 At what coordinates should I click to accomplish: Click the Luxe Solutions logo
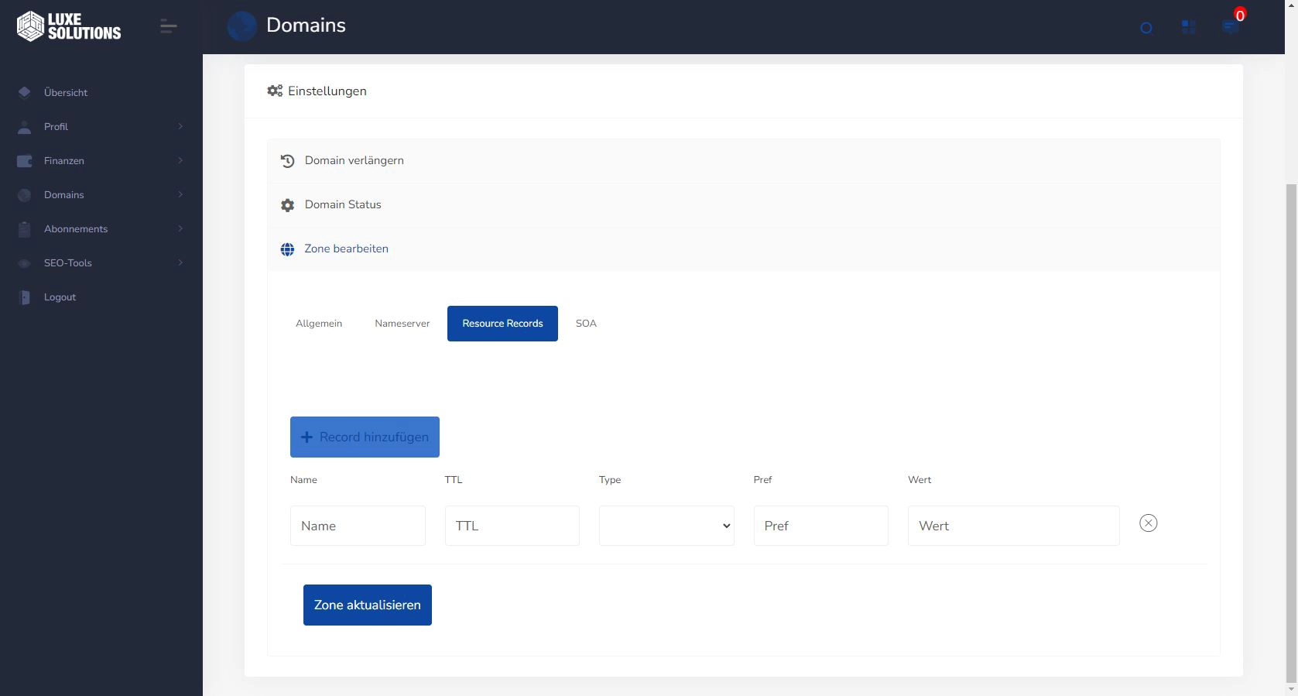click(69, 26)
